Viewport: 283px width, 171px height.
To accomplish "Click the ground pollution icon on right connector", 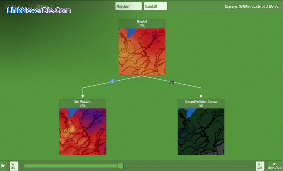I will (171, 82).
